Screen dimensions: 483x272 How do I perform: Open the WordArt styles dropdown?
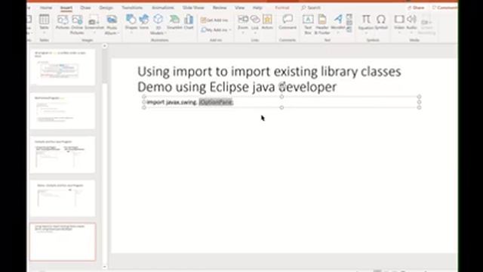[x=337, y=32]
